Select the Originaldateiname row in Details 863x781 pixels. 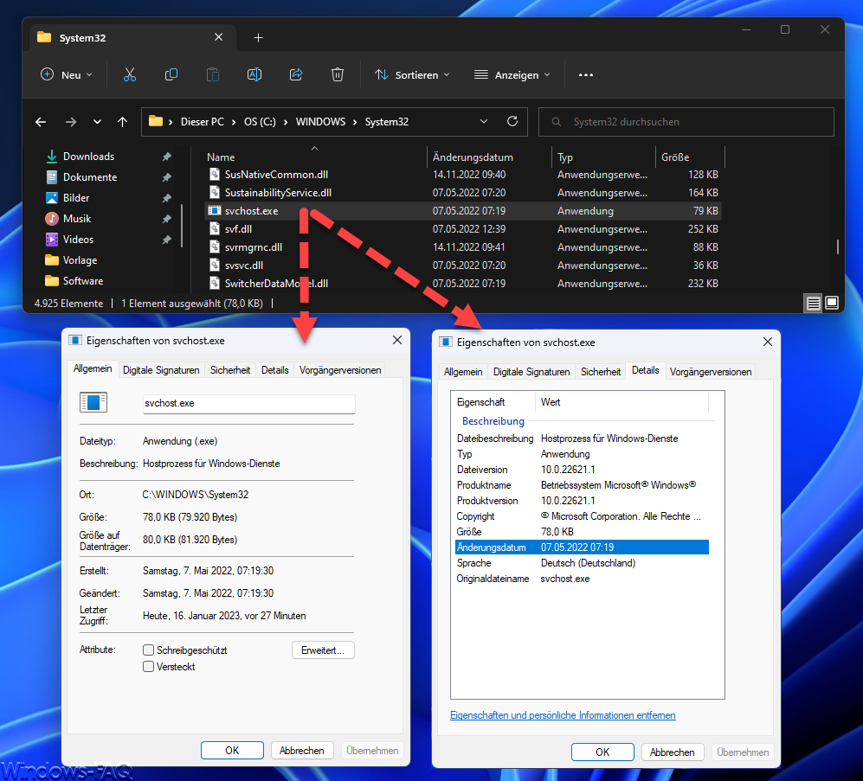coord(583,579)
